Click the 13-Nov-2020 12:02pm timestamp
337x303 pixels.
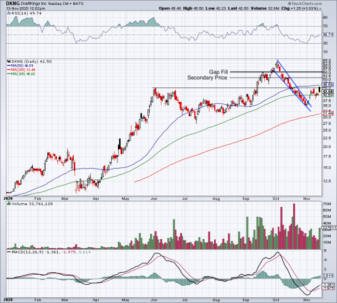26,8
